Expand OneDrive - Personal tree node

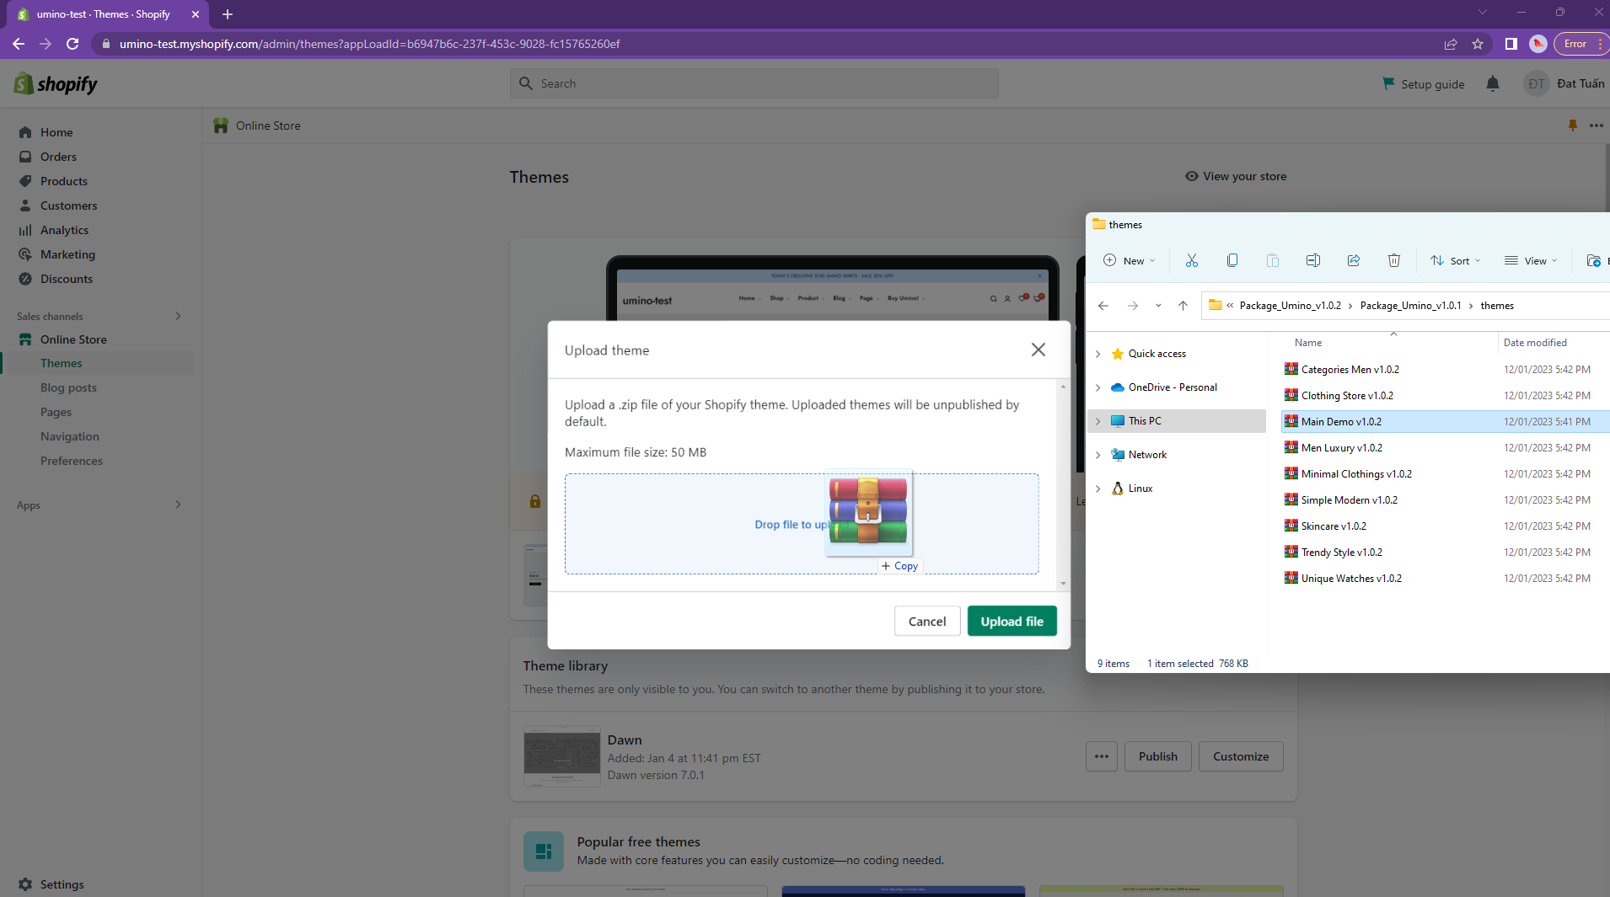click(1097, 387)
